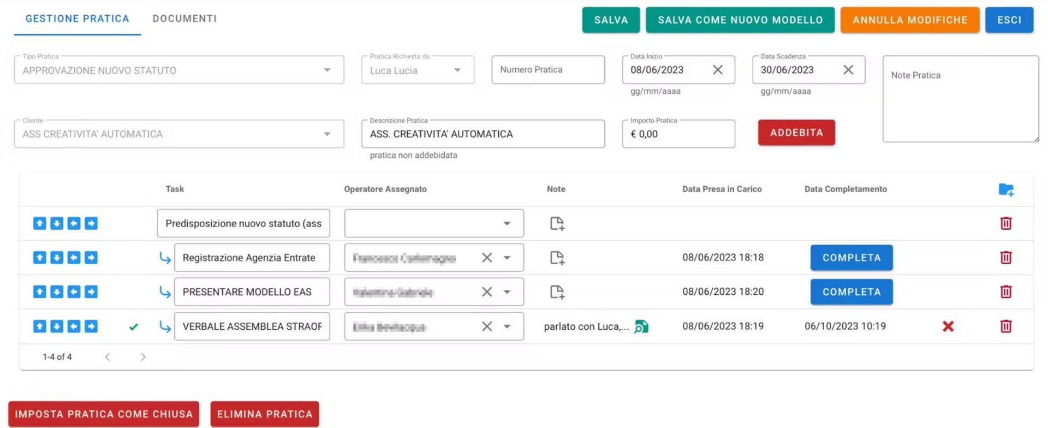This screenshot has height=428, width=1048.
Task: Indent right the PRESENTARE MODELLO EAS task
Action: point(91,292)
